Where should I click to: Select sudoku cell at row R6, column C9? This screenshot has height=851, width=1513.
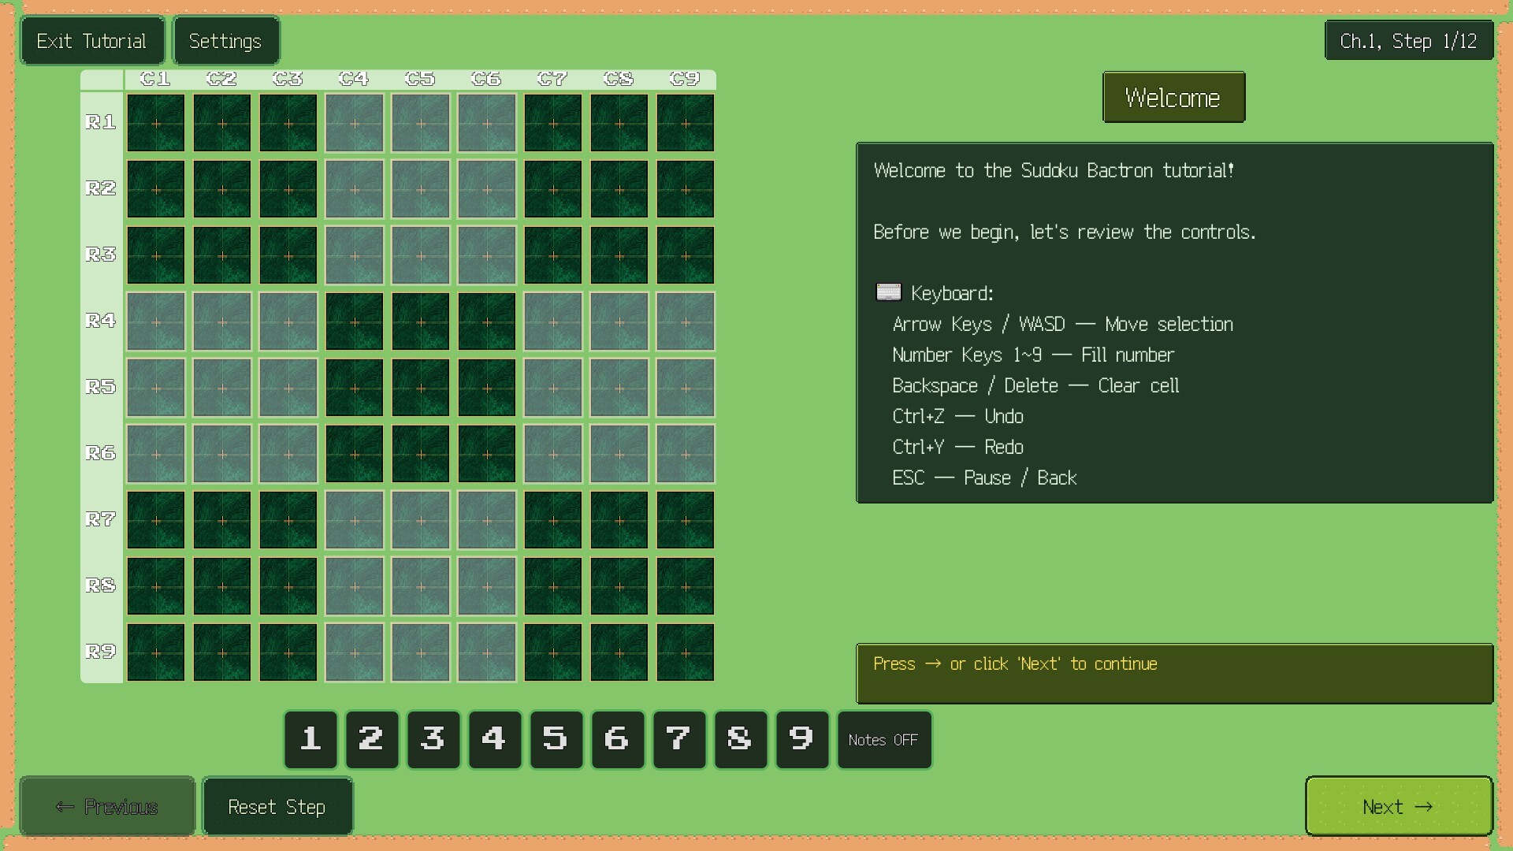[686, 454]
